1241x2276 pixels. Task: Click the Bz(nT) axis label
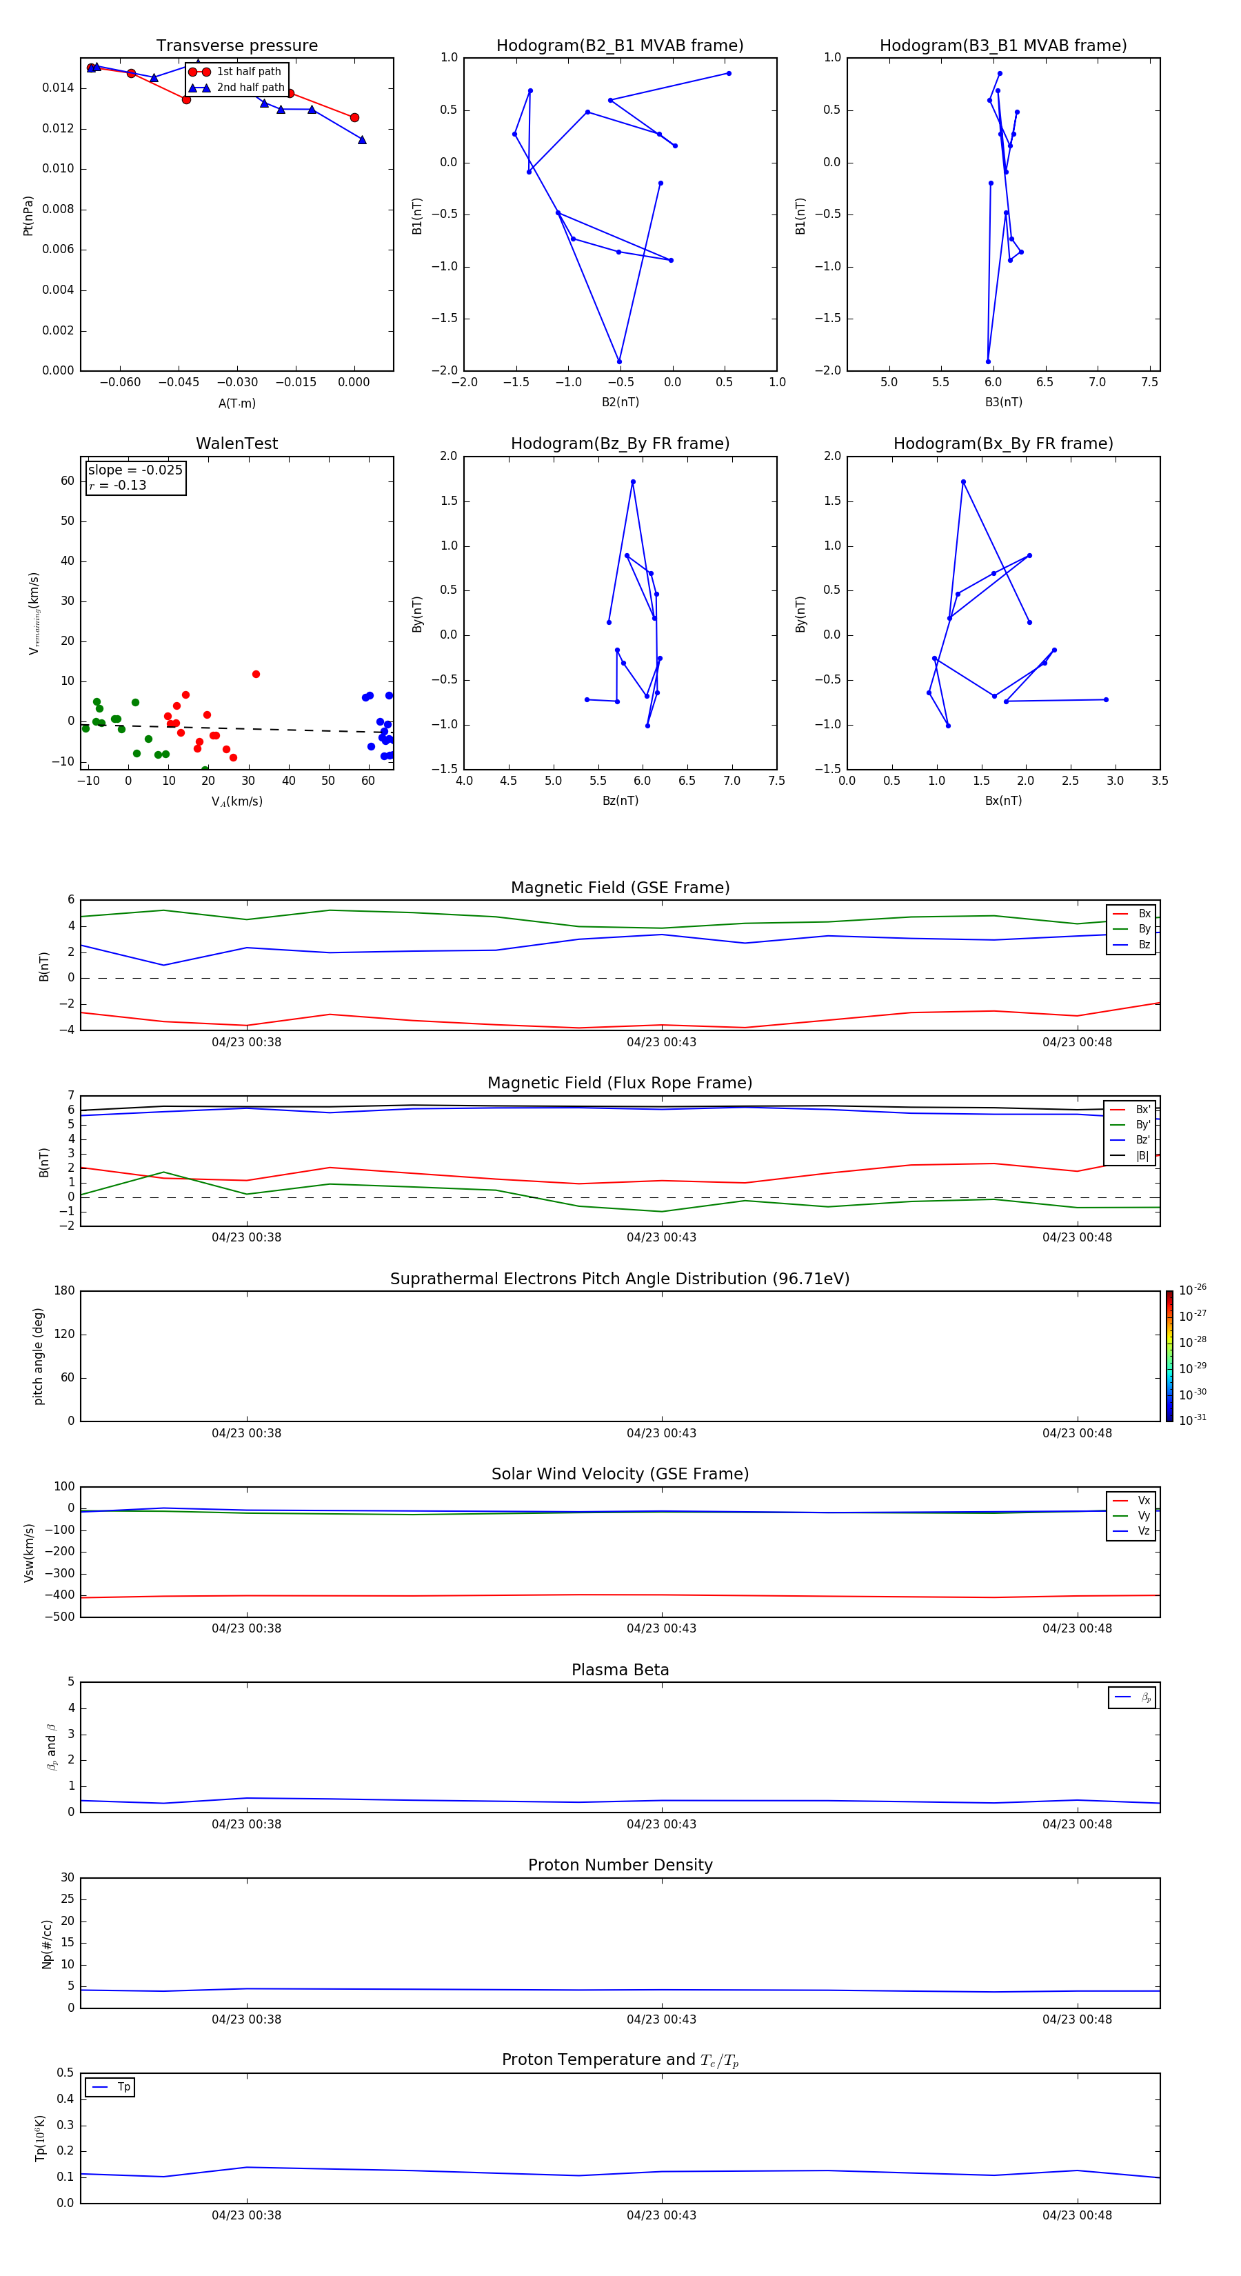pyautogui.click(x=620, y=801)
